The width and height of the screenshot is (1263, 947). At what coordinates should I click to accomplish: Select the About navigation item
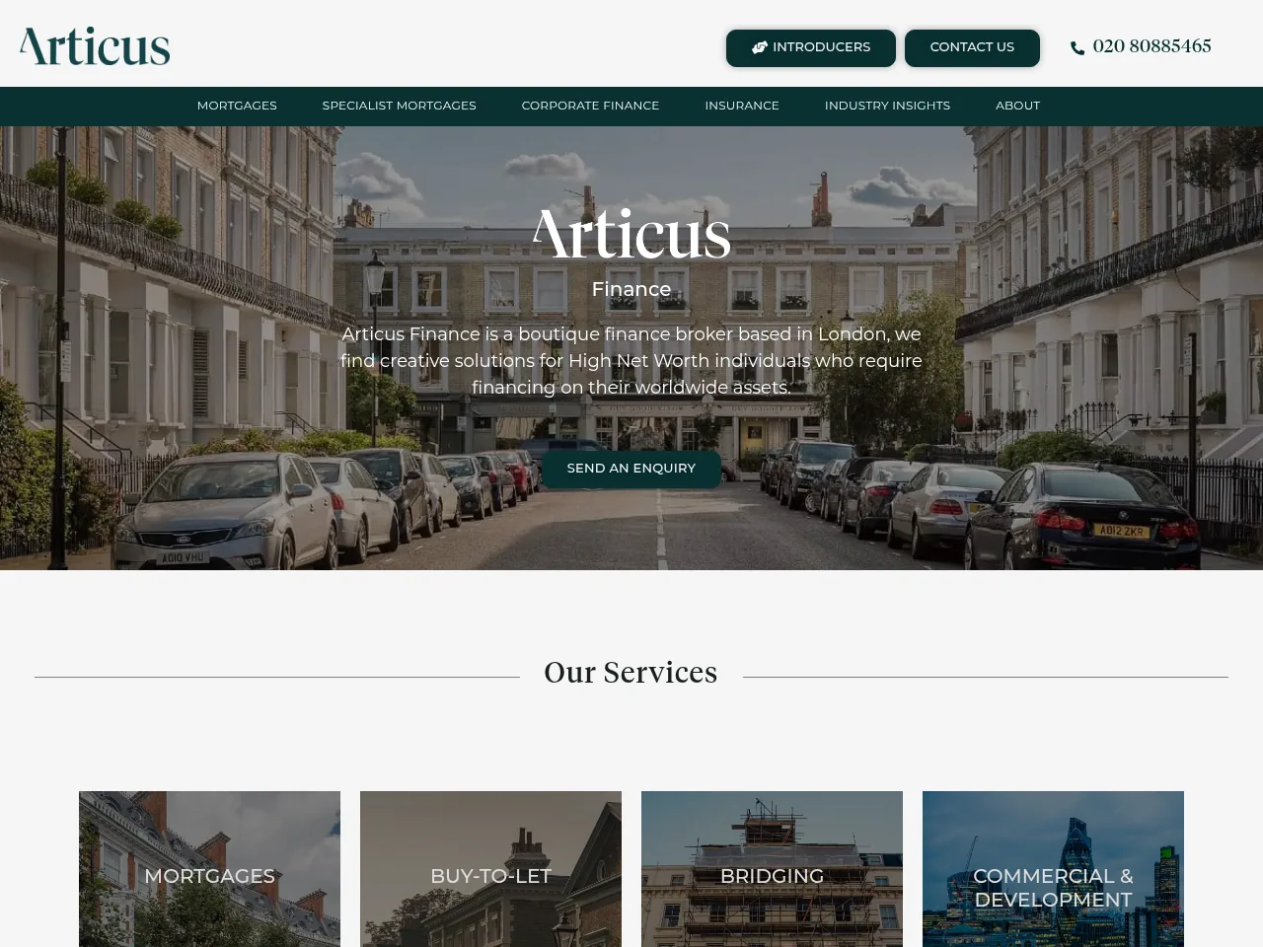point(1017,106)
